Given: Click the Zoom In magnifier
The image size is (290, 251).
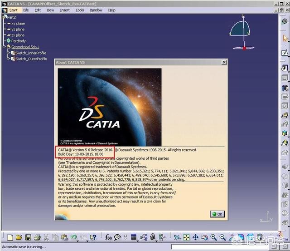Looking at the screenshot, I should pos(213,237).
